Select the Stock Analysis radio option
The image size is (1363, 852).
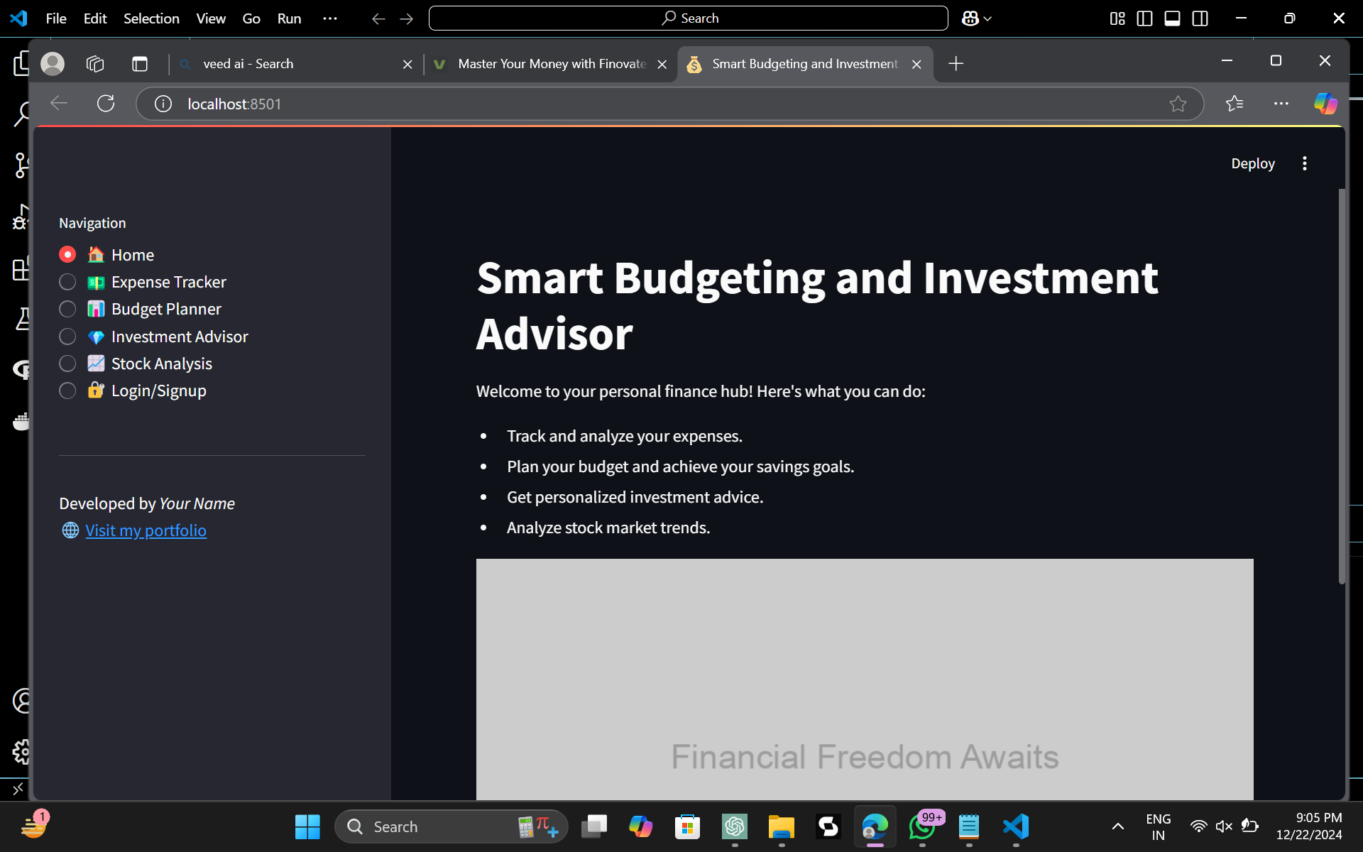pyautogui.click(x=67, y=364)
